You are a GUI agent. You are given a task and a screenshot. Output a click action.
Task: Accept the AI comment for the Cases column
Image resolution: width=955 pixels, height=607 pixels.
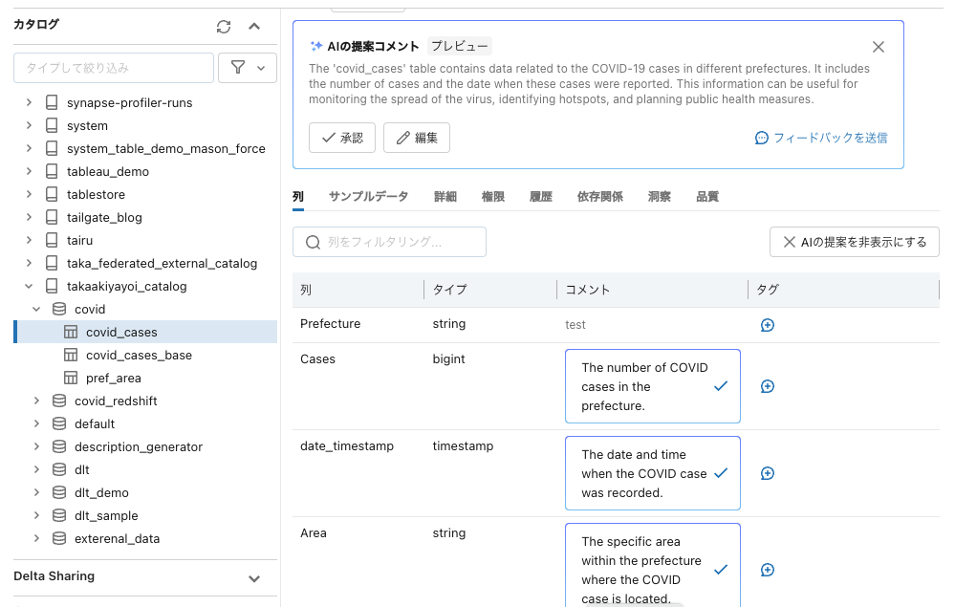[x=724, y=386]
